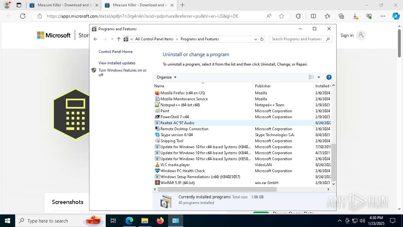Open Edge Extensions puzzle icon
The width and height of the screenshot is (403, 227).
(298, 16)
